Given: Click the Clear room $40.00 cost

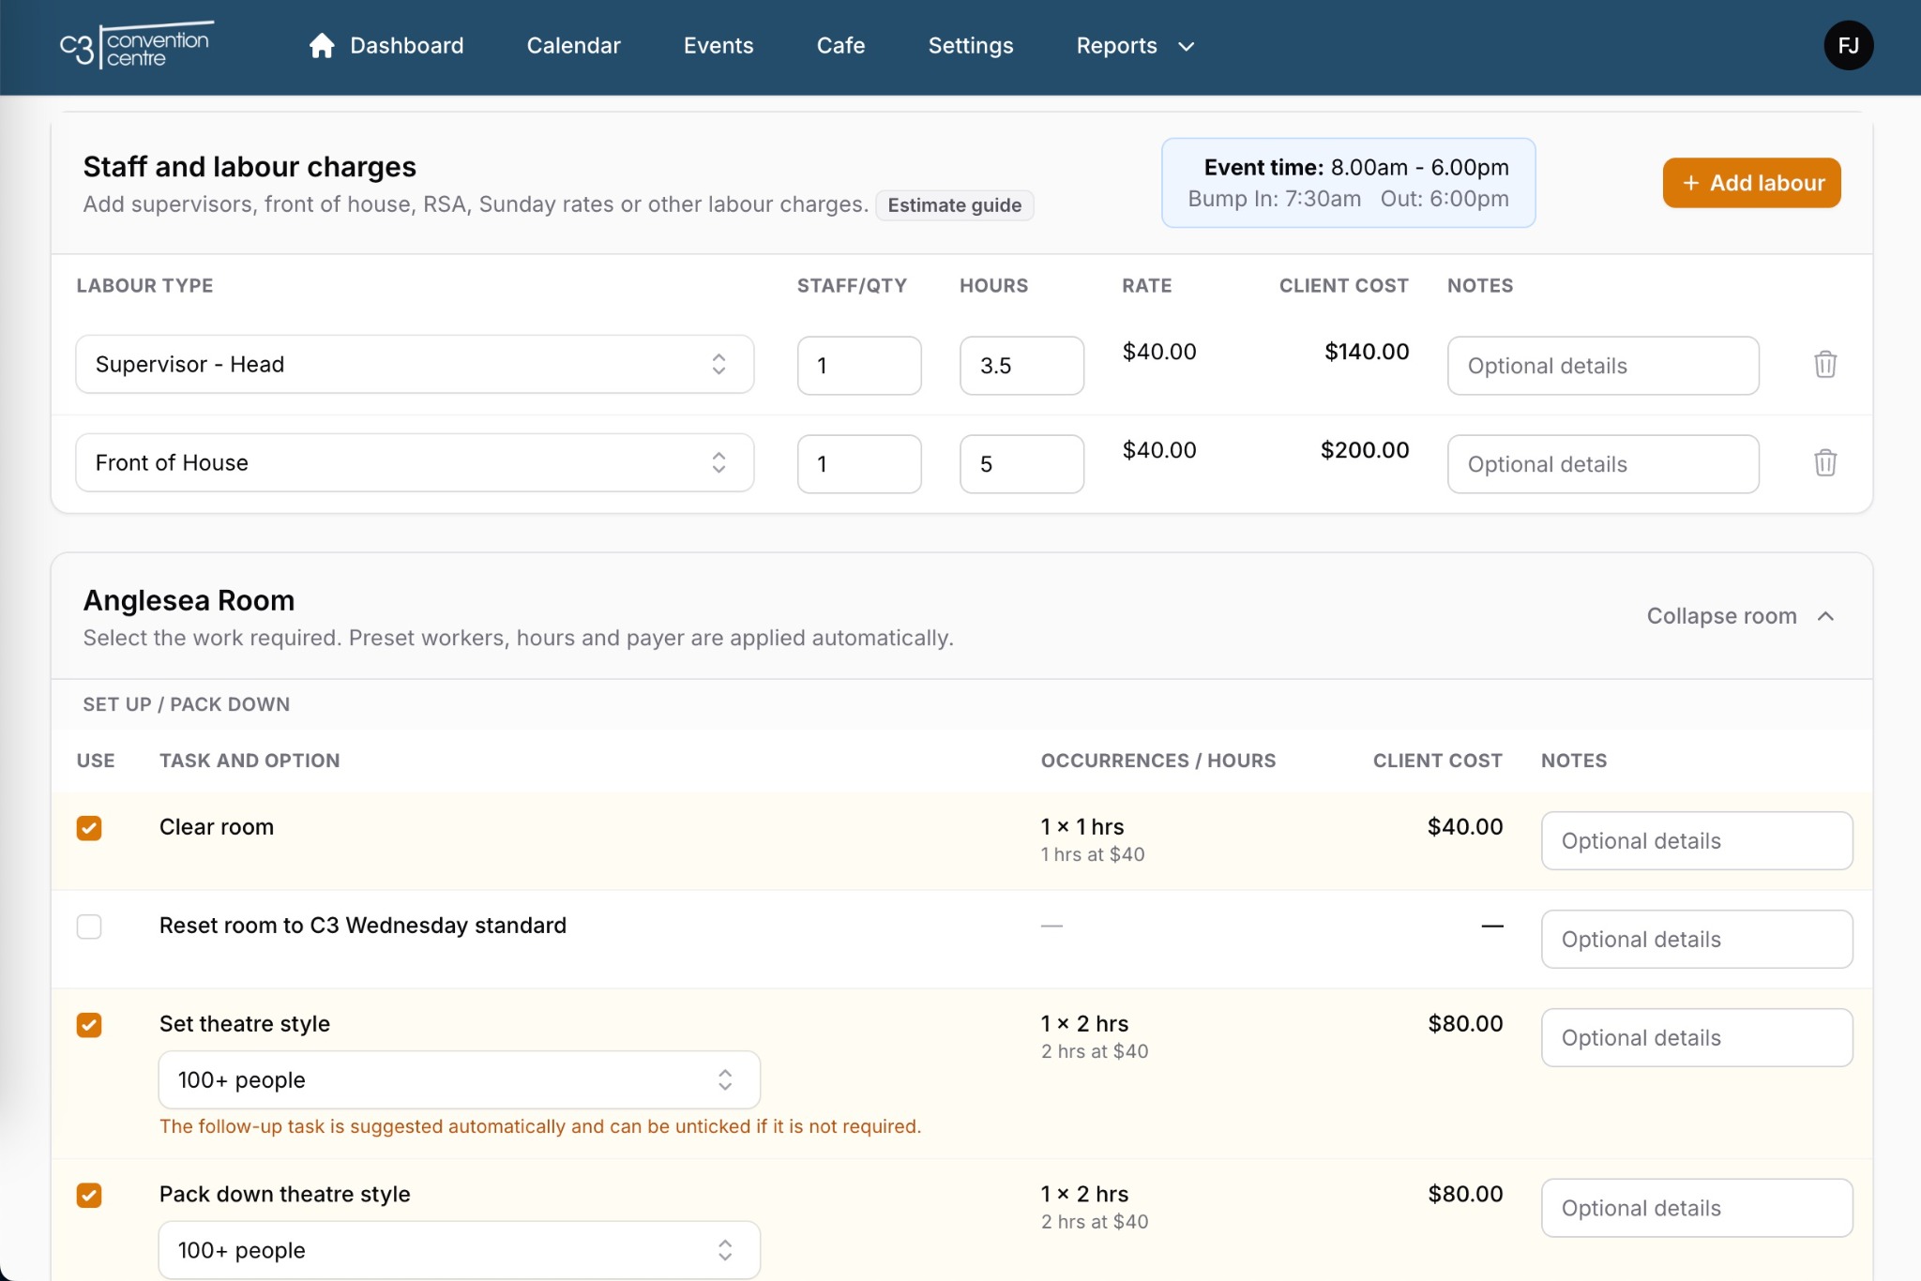Looking at the screenshot, I should (1465, 827).
